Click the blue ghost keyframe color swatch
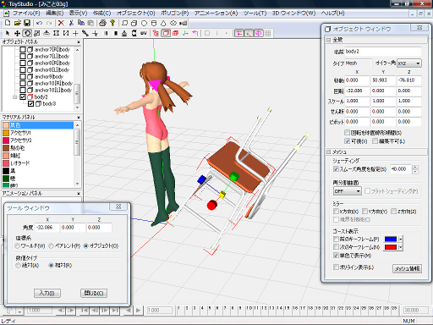The height and width of the screenshot is (325, 433). point(391,240)
